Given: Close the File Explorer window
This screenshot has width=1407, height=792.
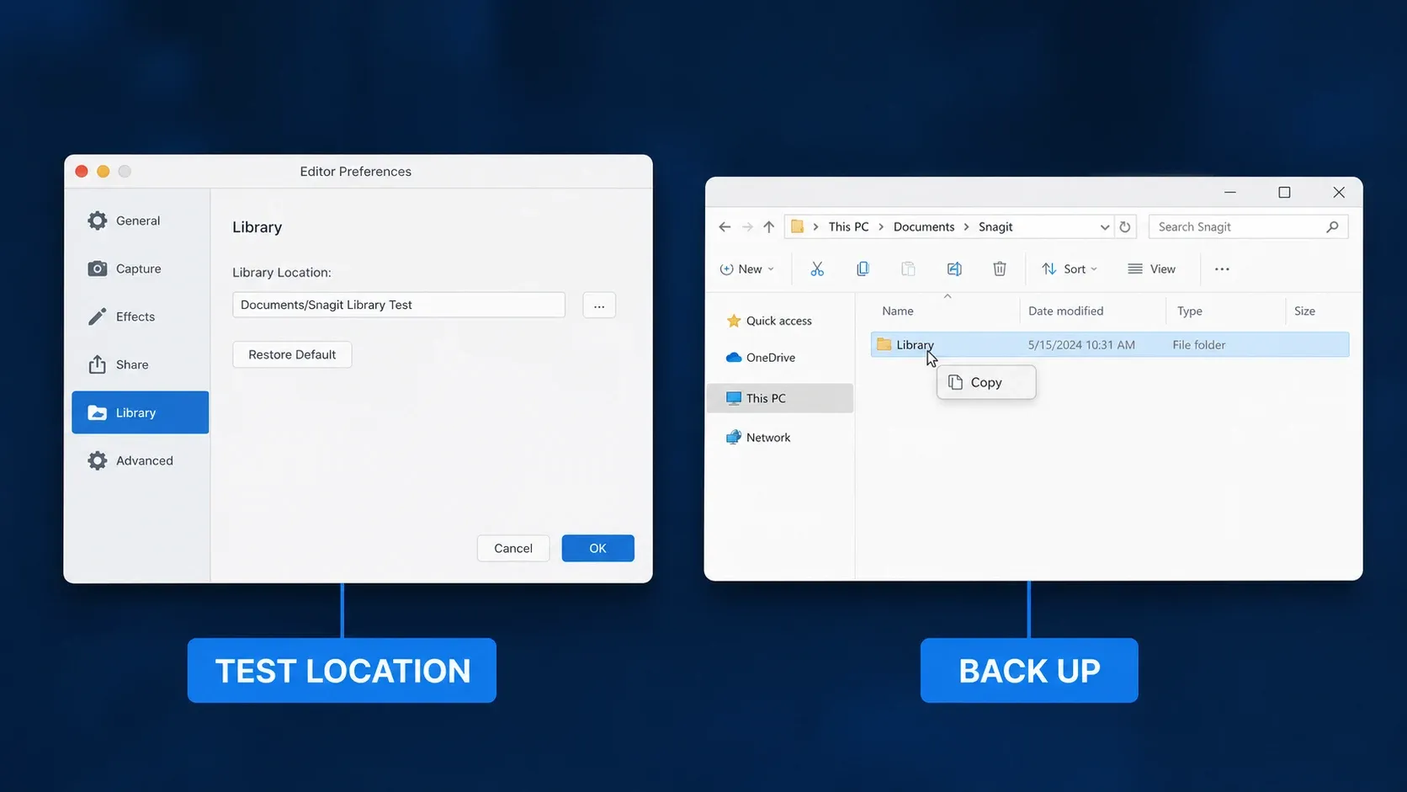Looking at the screenshot, I should point(1339,193).
